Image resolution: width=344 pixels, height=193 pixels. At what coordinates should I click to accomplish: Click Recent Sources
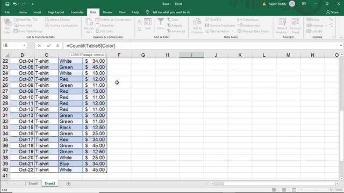[x=58, y=20]
